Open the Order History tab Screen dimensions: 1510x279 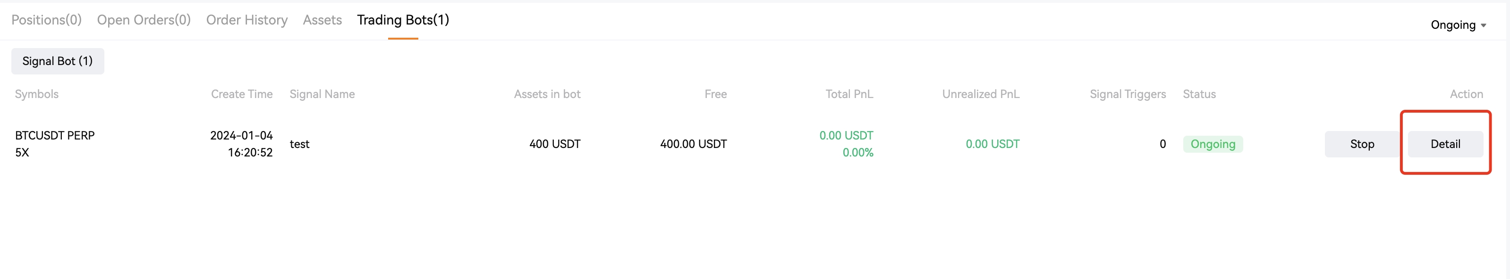click(247, 20)
